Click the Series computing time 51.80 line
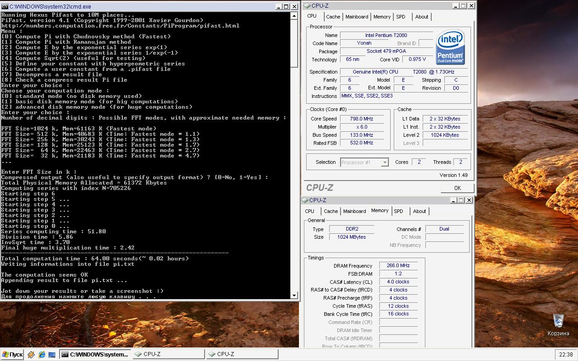The image size is (578, 361). [x=53, y=231]
